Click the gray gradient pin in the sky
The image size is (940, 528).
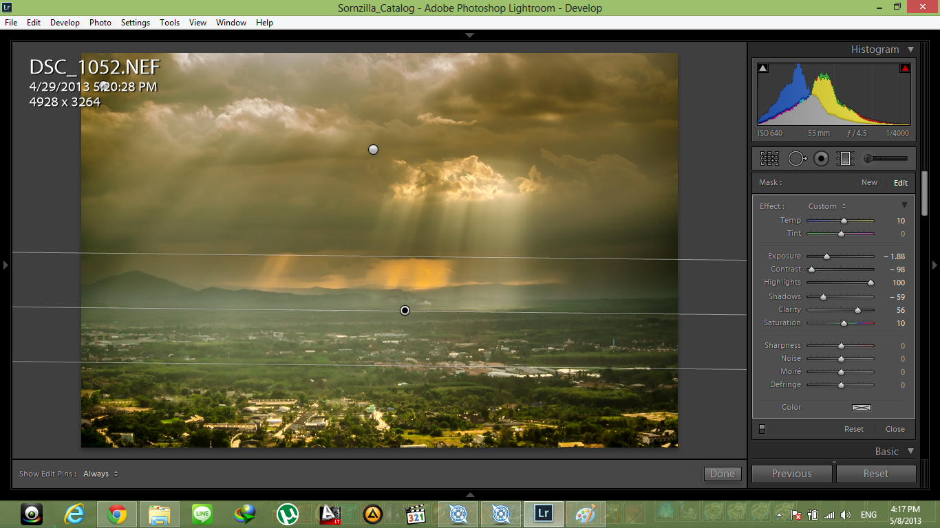(x=373, y=149)
